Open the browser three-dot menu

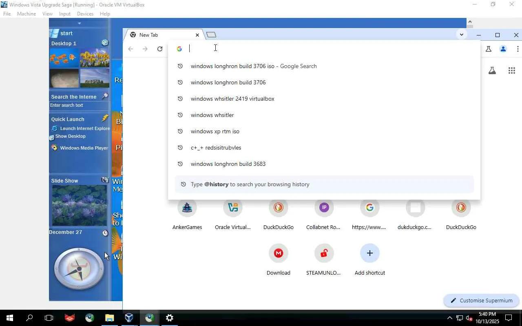[518, 49]
